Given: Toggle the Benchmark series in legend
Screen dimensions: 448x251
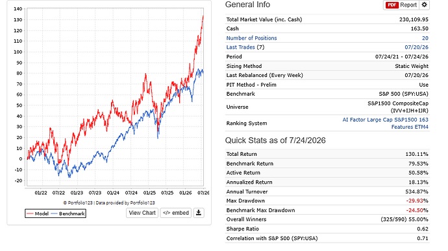Looking at the screenshot, I should click(x=68, y=213).
